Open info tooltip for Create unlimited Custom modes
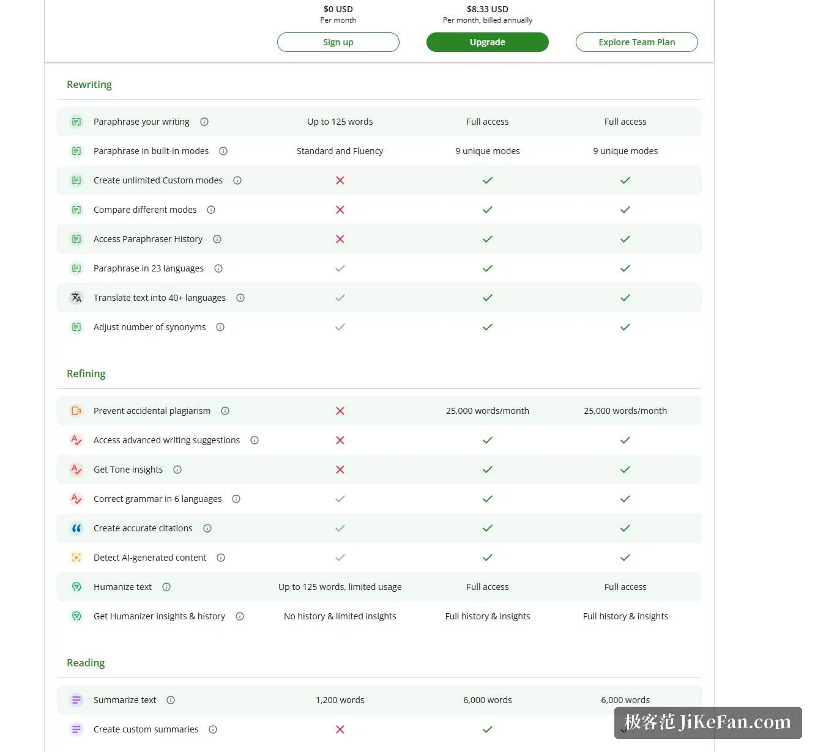This screenshot has height=752, width=815. (x=237, y=180)
